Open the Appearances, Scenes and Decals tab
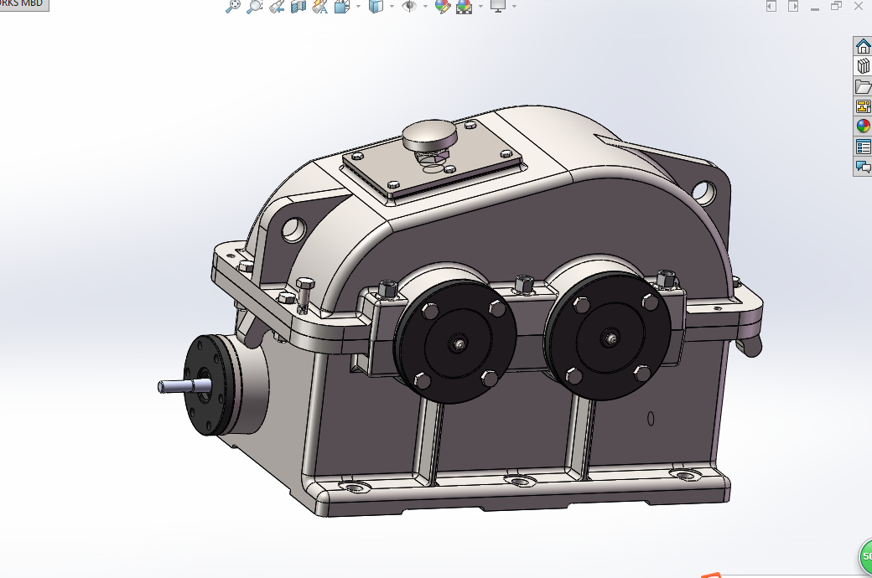The width and height of the screenshot is (872, 578). (863, 126)
